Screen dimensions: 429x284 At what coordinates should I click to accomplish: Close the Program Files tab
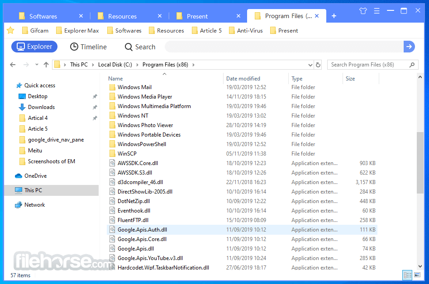click(317, 16)
